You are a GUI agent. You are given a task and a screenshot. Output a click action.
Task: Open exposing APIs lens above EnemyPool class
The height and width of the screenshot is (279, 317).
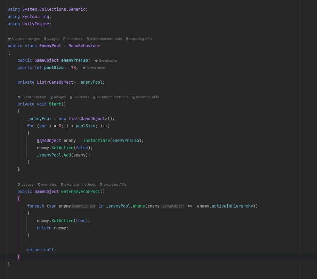[139, 39]
